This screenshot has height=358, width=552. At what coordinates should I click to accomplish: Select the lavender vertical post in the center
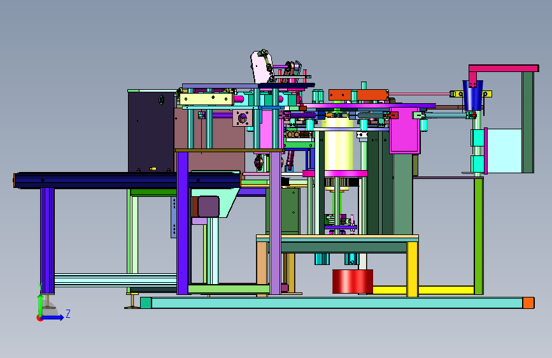[x=275, y=223]
